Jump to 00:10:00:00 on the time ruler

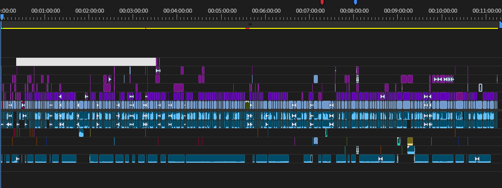[442, 11]
